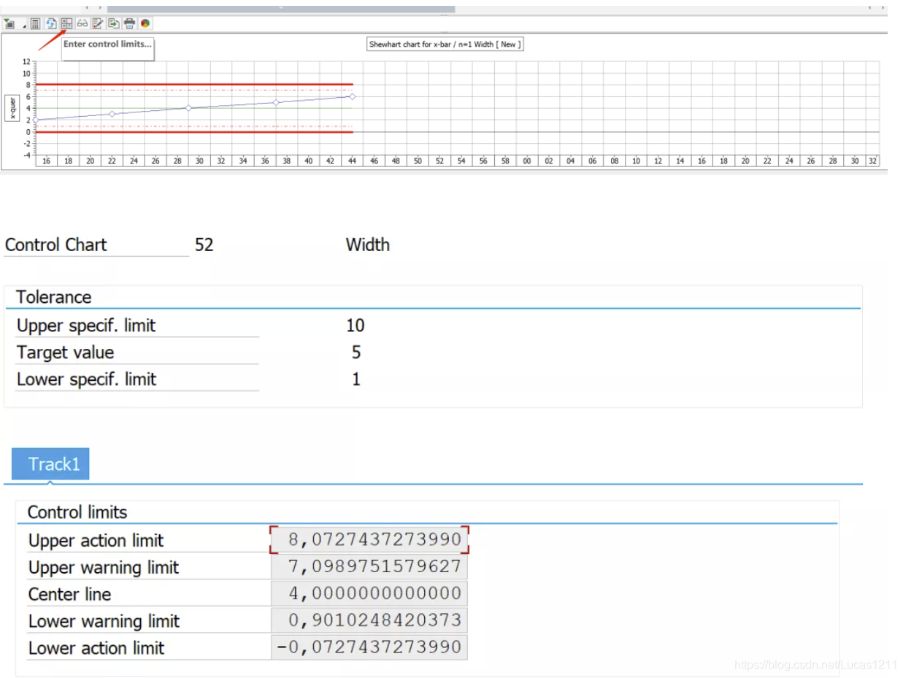This screenshot has width=903, height=678.
Task: Click the Center line label
Action: tap(70, 594)
